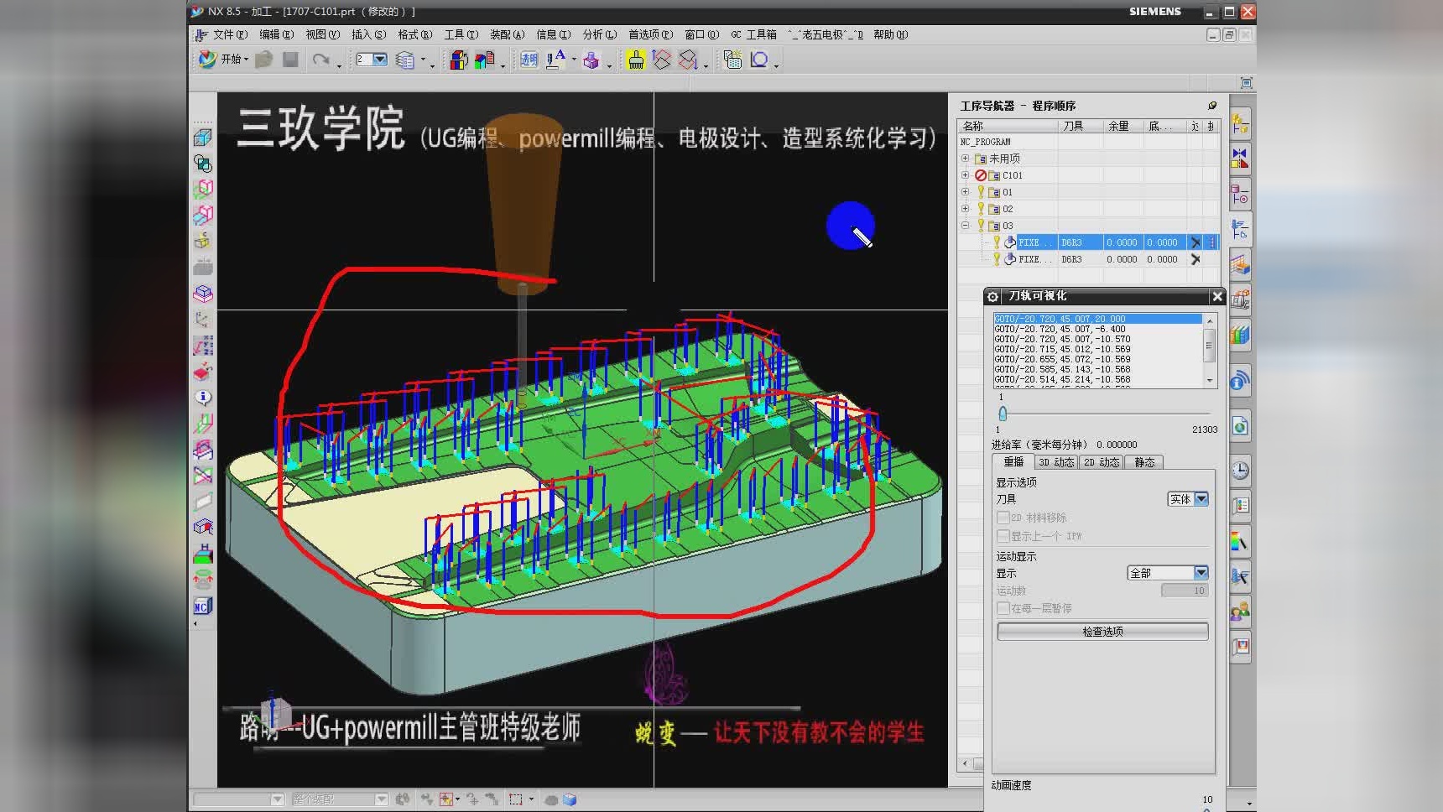Open the 插入(S) menu
Viewport: 1443px width, 812px height.
coord(368,34)
